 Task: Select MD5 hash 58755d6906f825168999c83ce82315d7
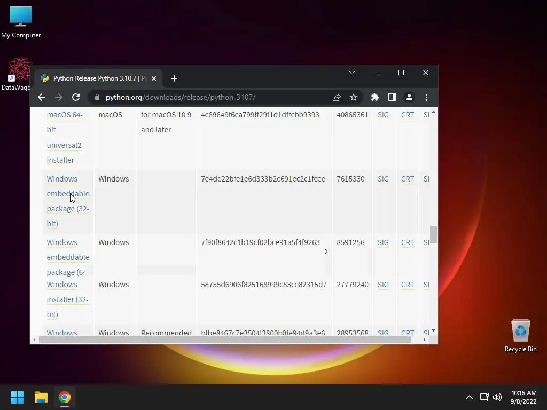tap(264, 285)
